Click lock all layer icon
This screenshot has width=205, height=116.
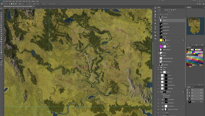[168, 14]
